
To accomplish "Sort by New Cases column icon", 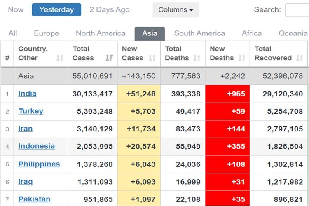I will (152, 58).
